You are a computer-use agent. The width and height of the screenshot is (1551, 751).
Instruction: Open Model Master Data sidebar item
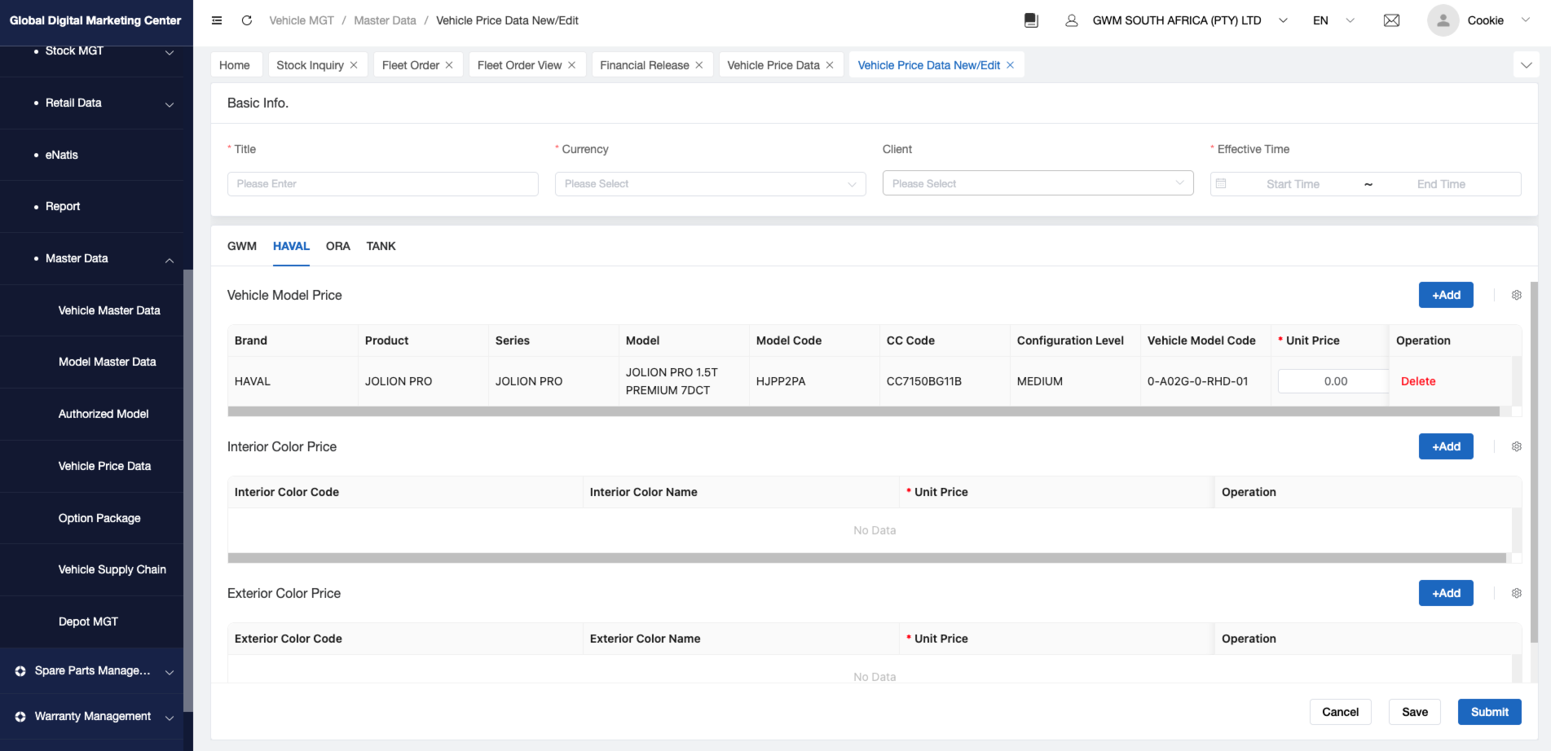pyautogui.click(x=107, y=362)
